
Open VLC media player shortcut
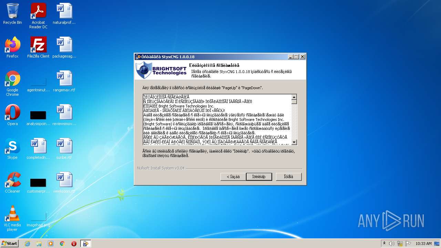[12, 218]
